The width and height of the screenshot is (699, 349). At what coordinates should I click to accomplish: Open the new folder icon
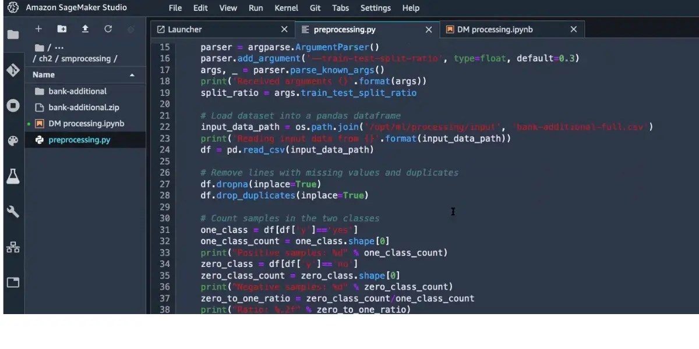pyautogui.click(x=62, y=29)
